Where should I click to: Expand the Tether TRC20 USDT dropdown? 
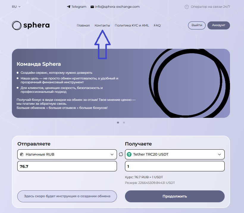(220, 154)
